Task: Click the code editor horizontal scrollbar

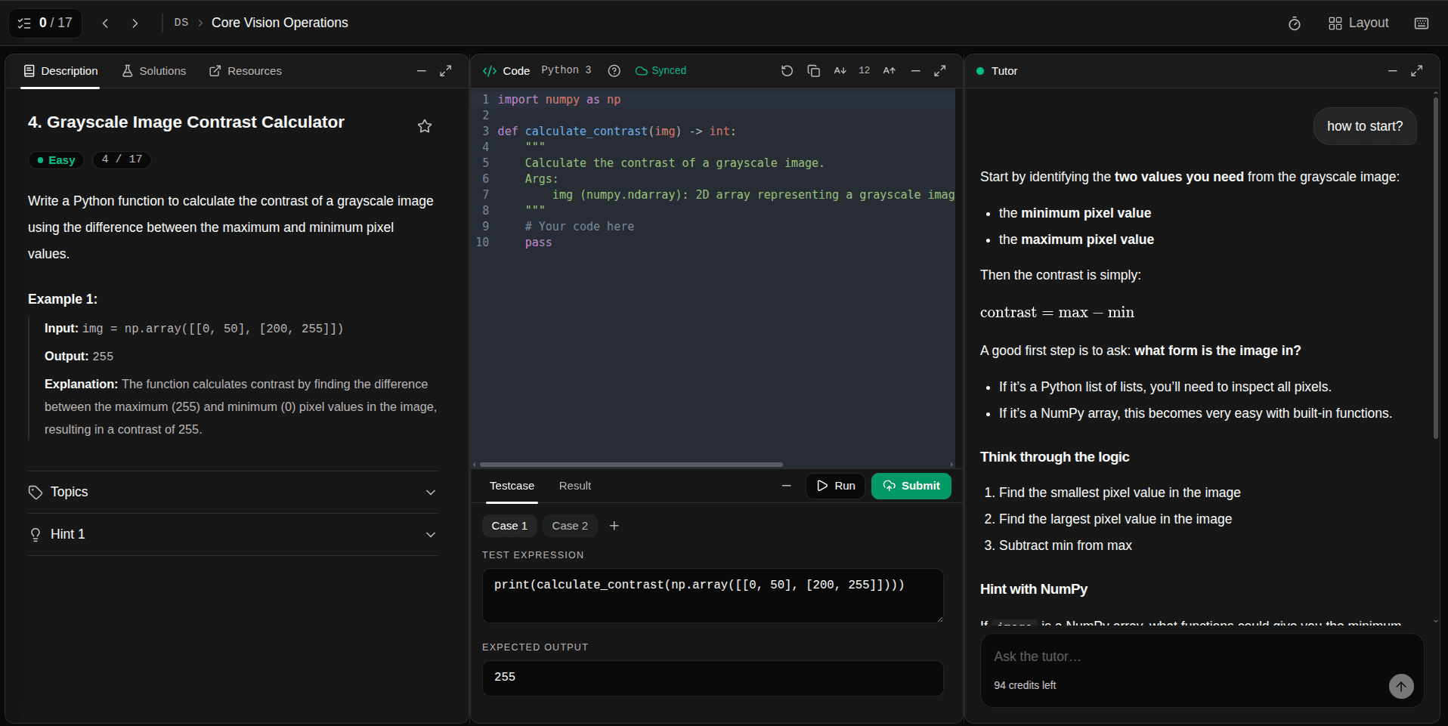Action: (631, 465)
